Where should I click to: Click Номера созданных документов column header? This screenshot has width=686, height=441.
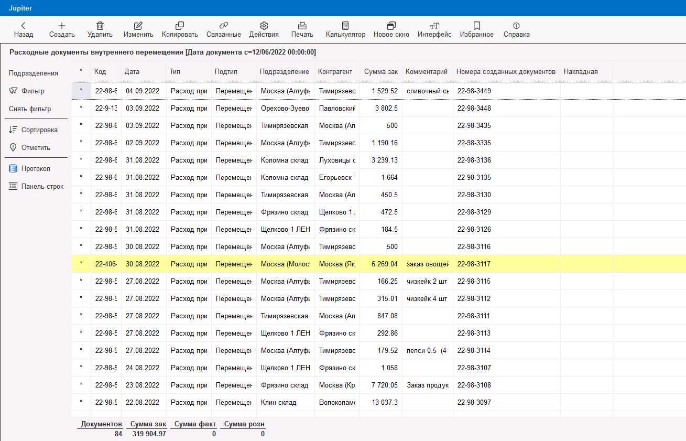click(x=507, y=71)
